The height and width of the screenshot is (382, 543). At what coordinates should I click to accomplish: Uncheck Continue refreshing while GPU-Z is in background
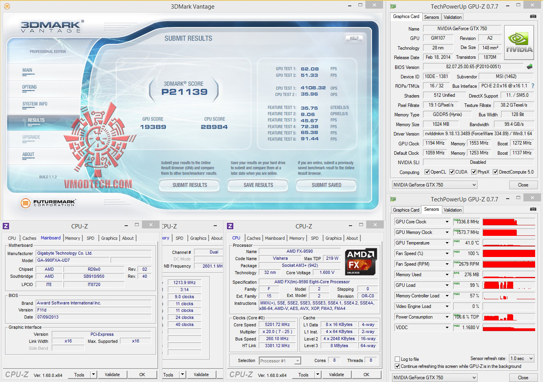point(398,366)
